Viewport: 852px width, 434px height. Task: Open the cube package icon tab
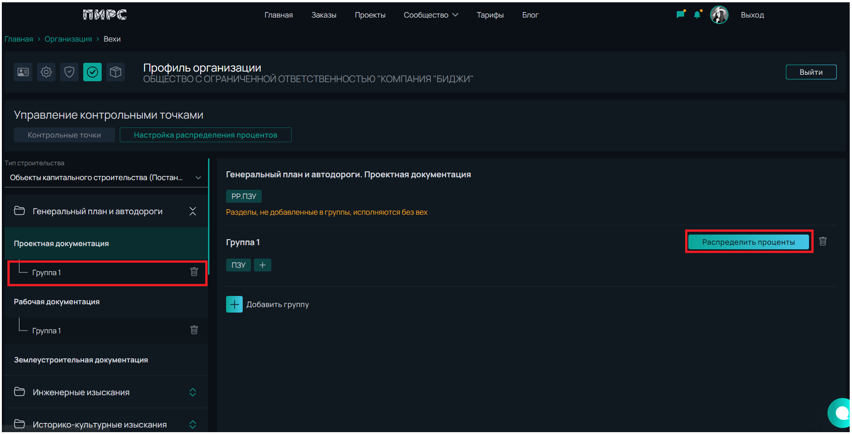[x=116, y=72]
